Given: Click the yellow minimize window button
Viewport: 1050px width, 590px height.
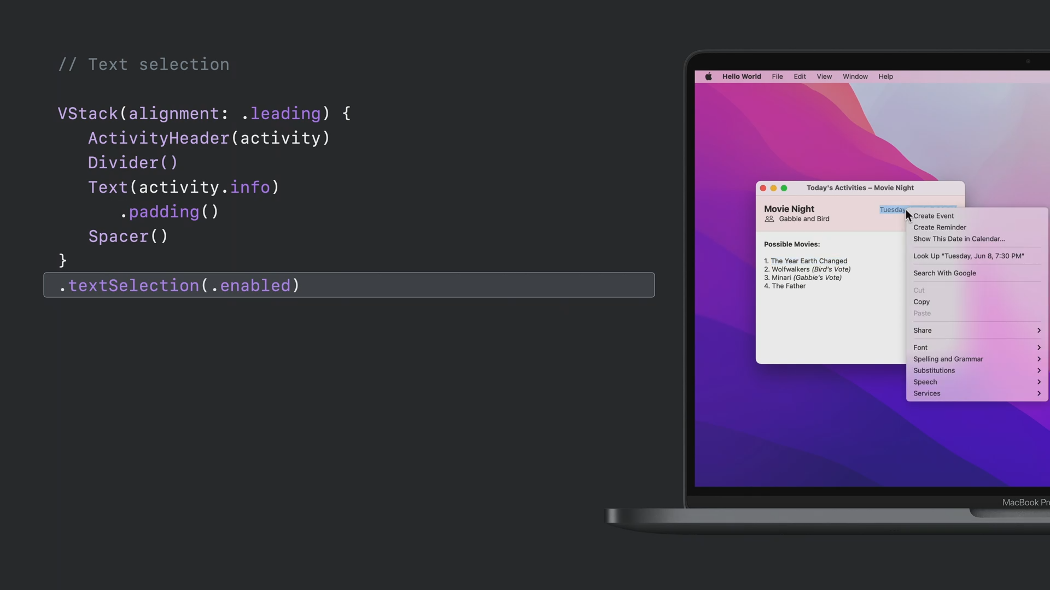Looking at the screenshot, I should (773, 188).
